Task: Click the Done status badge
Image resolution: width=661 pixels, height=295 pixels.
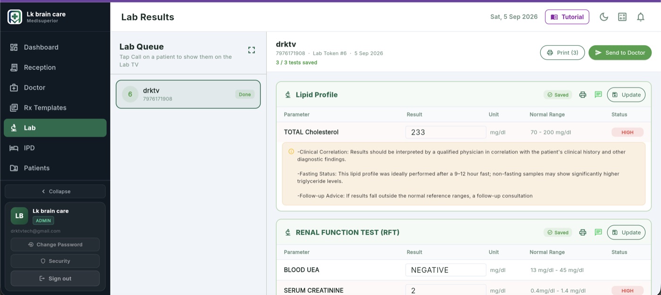Action: (x=245, y=94)
